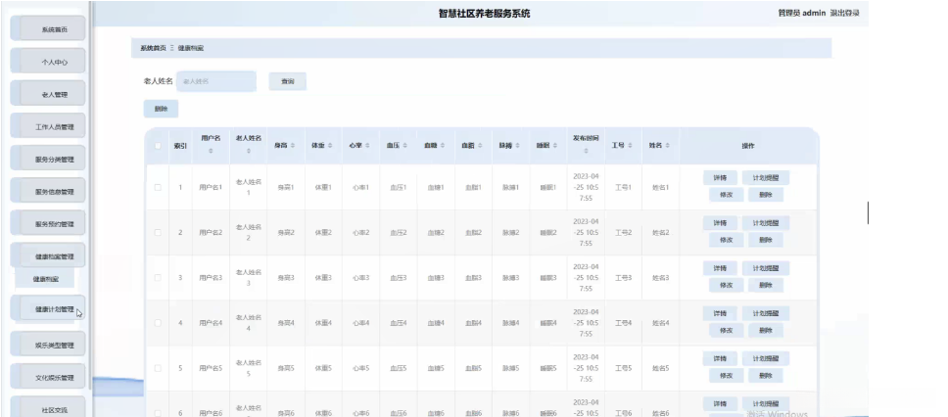This screenshot has width=948, height=417.
Task: Click 计划提醒 for row 工号3
Action: (x=766, y=268)
